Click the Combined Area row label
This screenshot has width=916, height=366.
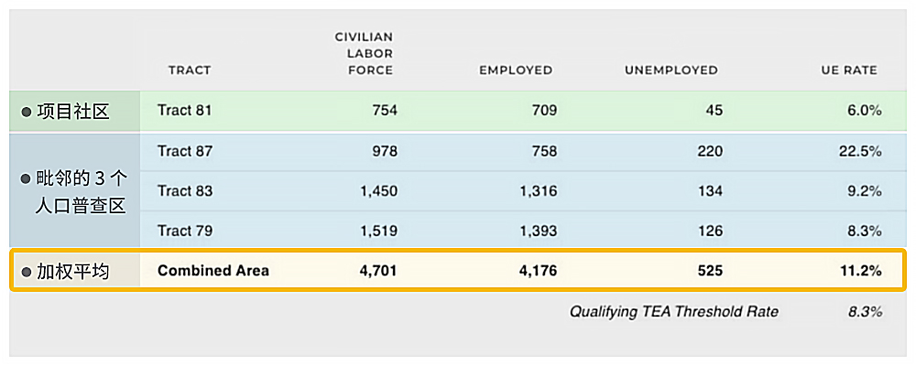(x=213, y=271)
